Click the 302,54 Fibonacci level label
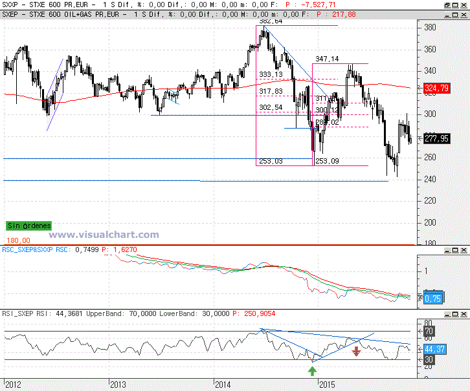Viewport: 470px width, 391px height. 271,107
